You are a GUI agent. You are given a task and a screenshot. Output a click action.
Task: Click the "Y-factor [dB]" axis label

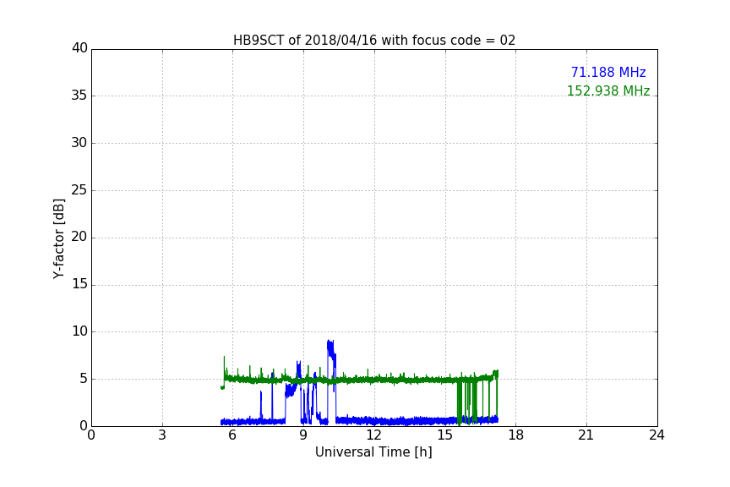pos(58,238)
